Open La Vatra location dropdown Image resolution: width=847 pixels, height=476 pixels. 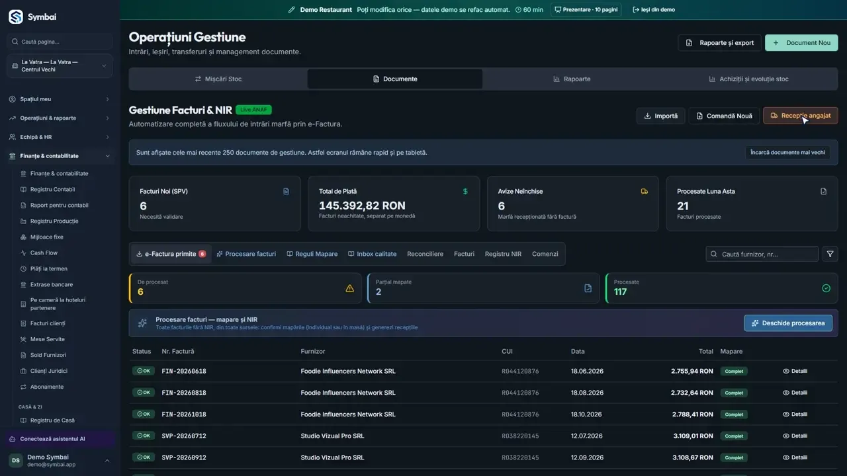tap(60, 66)
